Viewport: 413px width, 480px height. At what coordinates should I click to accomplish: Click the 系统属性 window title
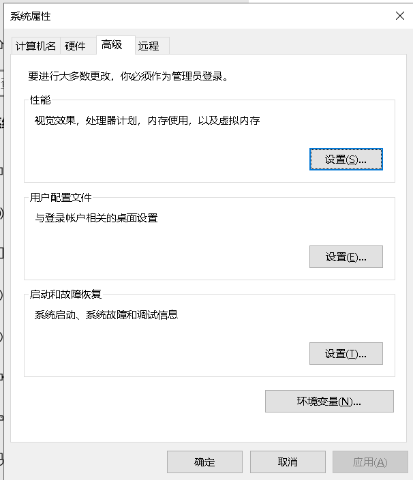pos(30,16)
